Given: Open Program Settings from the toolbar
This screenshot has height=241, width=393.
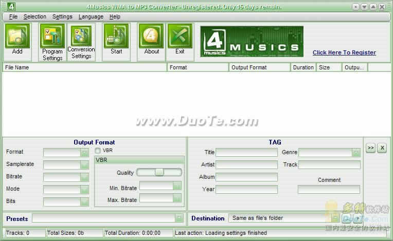Looking at the screenshot, I should pyautogui.click(x=52, y=42).
